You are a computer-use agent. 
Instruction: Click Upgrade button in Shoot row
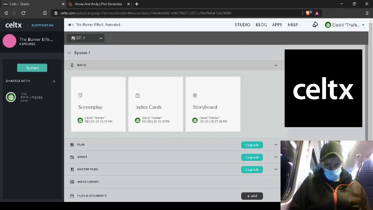pos(252,157)
